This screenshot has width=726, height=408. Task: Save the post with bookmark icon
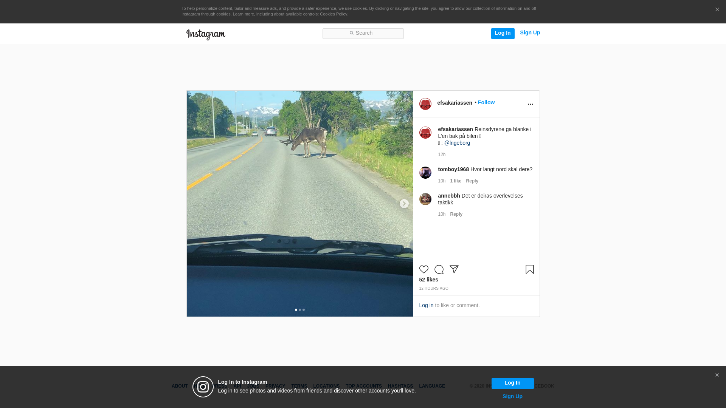pos(529,269)
